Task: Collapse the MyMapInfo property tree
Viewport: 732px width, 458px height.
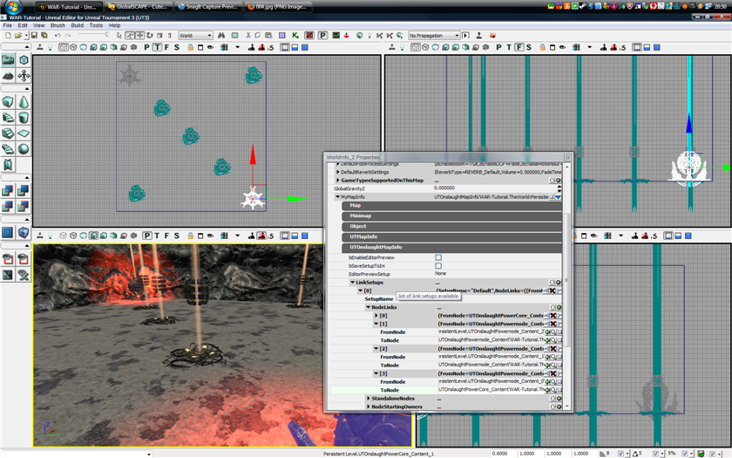Action: pyautogui.click(x=337, y=197)
